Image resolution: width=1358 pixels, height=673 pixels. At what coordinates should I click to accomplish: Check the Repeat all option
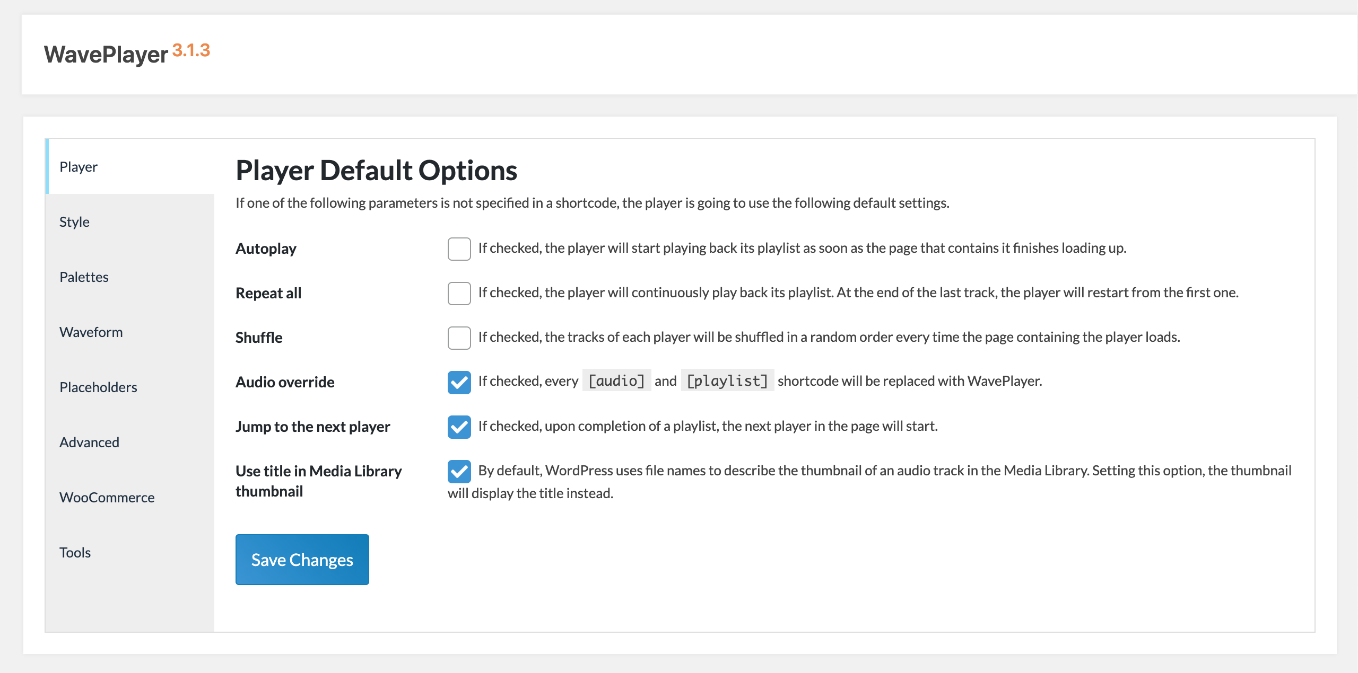459,294
